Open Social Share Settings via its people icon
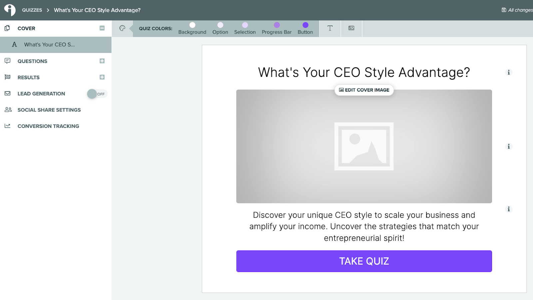 7,110
